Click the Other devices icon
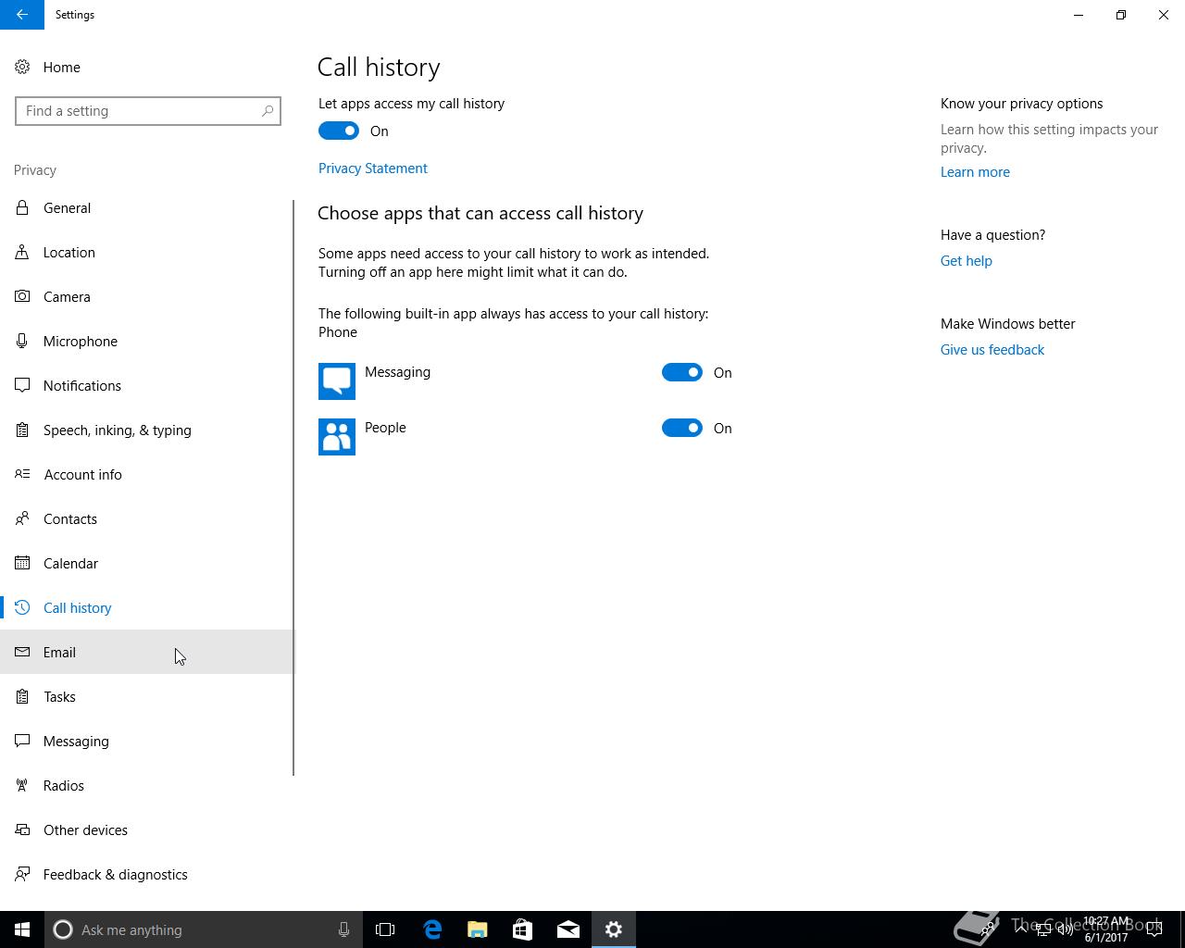Image resolution: width=1185 pixels, height=948 pixels. 22,829
